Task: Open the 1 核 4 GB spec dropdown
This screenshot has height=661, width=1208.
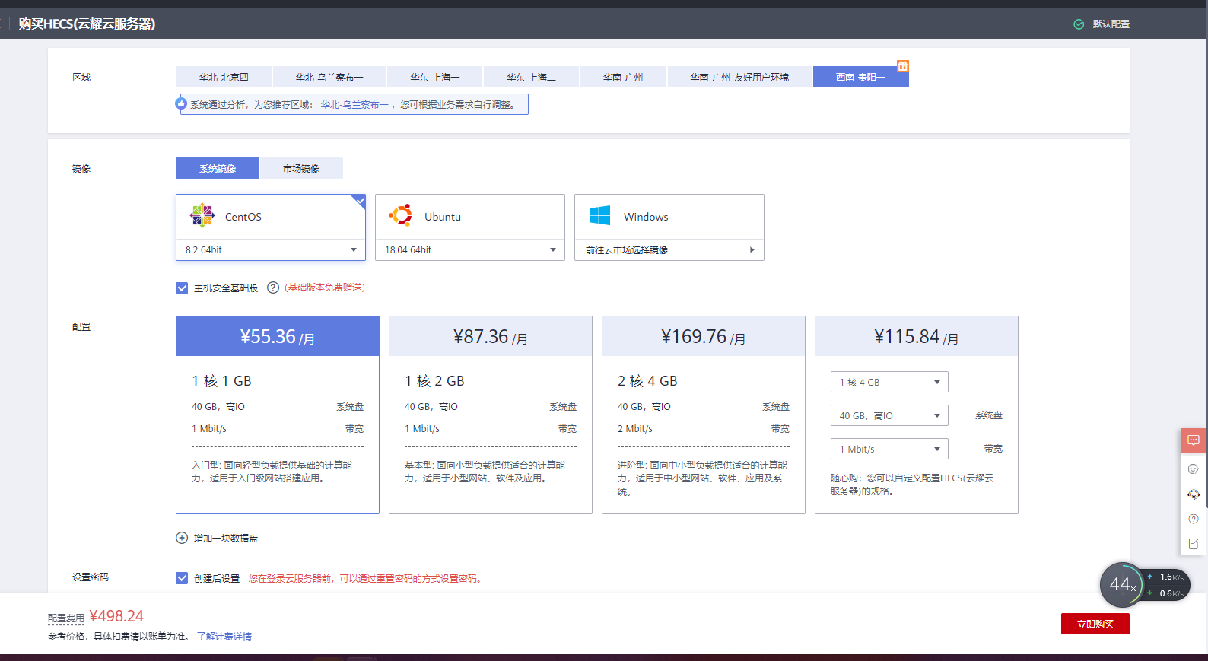Action: click(889, 382)
